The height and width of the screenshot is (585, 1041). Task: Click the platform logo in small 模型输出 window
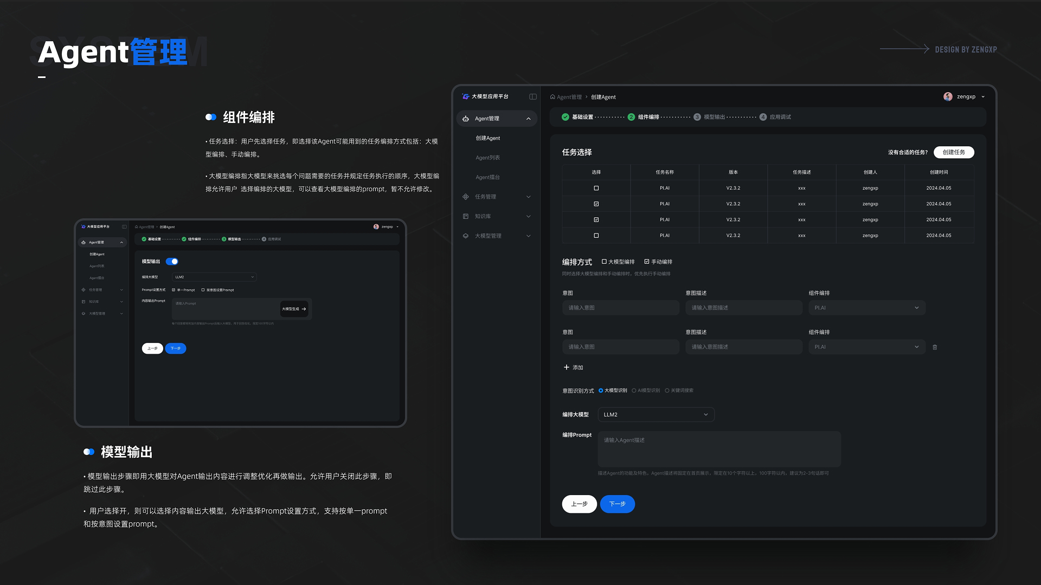[83, 226]
